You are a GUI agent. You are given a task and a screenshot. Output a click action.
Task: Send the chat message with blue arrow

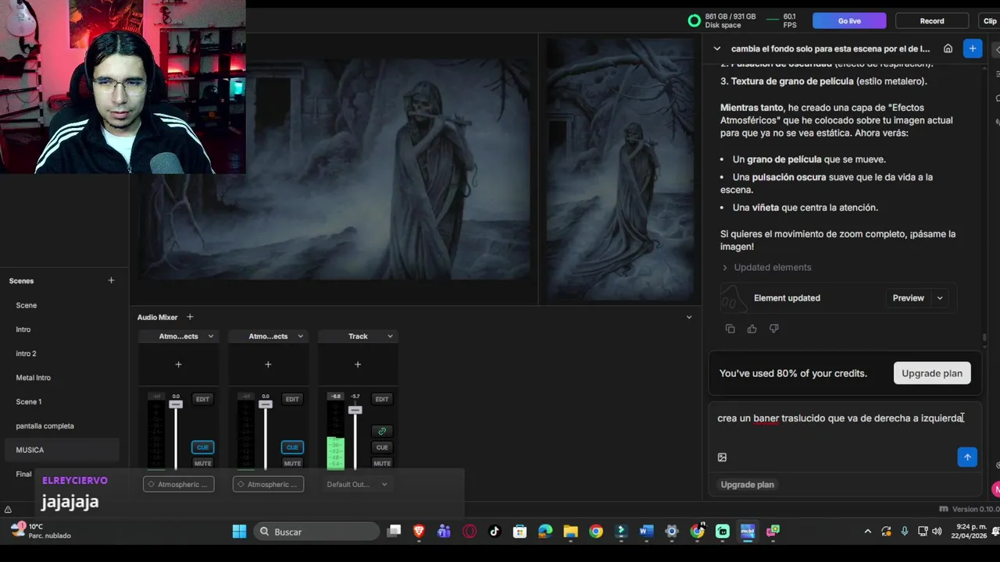(x=967, y=457)
